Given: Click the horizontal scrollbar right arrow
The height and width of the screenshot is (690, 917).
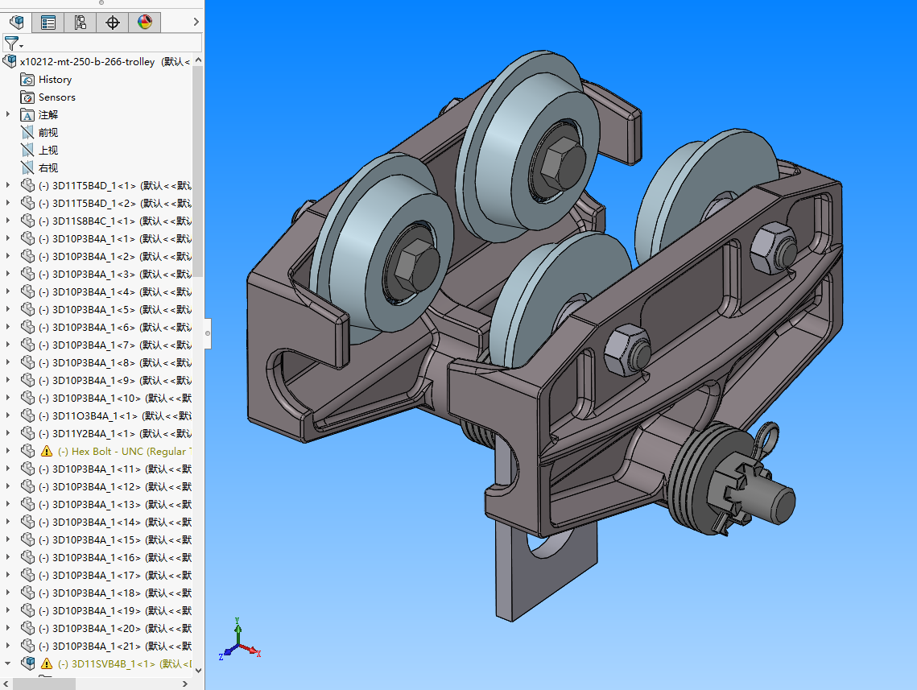Looking at the screenshot, I should pos(185,684).
